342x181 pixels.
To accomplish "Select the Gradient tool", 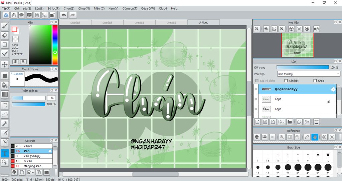I will click(5, 94).
